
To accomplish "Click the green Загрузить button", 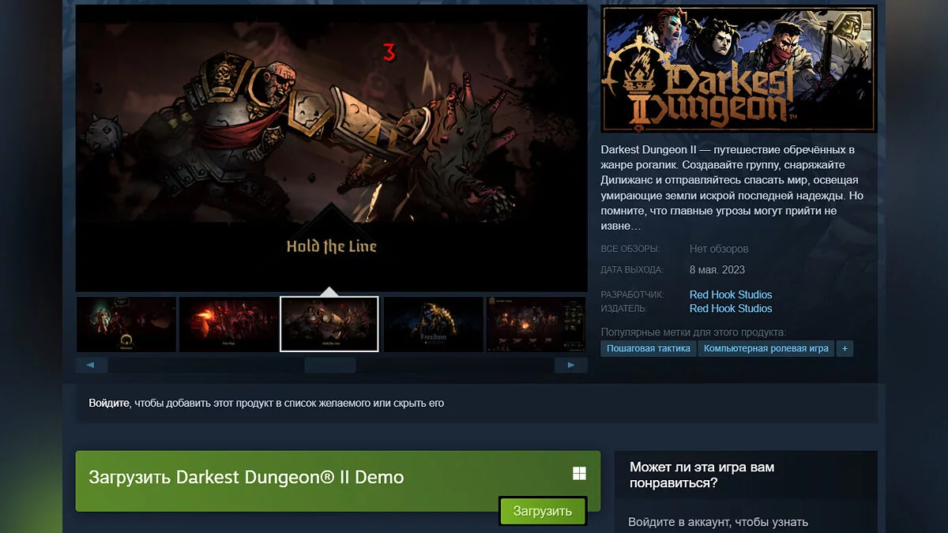I will coord(543,511).
